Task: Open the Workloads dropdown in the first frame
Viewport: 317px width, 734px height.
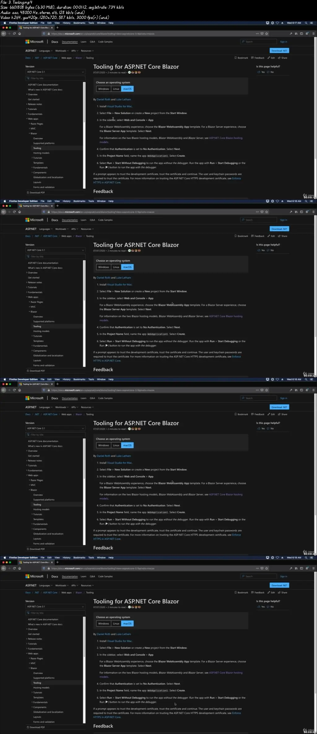Action: click(x=62, y=51)
